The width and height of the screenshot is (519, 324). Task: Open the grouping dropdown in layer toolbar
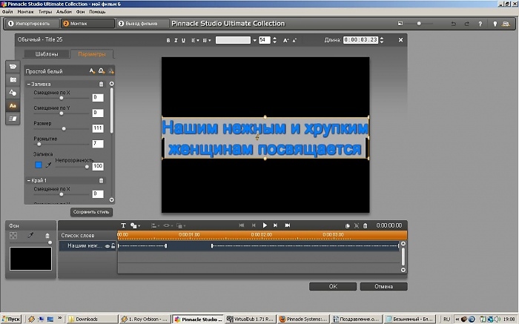(168, 225)
